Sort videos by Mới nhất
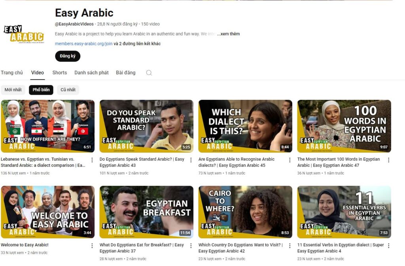The image size is (405, 266). pyautogui.click(x=13, y=90)
